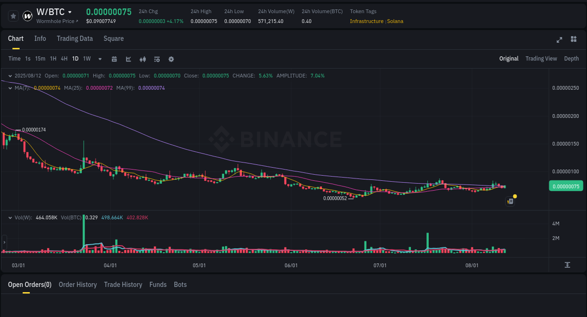The image size is (587, 317).
Task: Switch to the Order History tab
Action: (x=77, y=285)
